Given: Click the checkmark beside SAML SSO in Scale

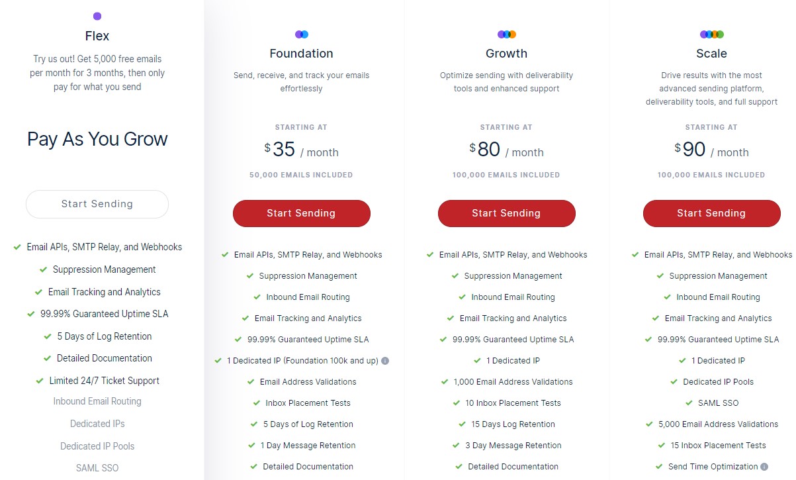Looking at the screenshot, I should tap(689, 403).
